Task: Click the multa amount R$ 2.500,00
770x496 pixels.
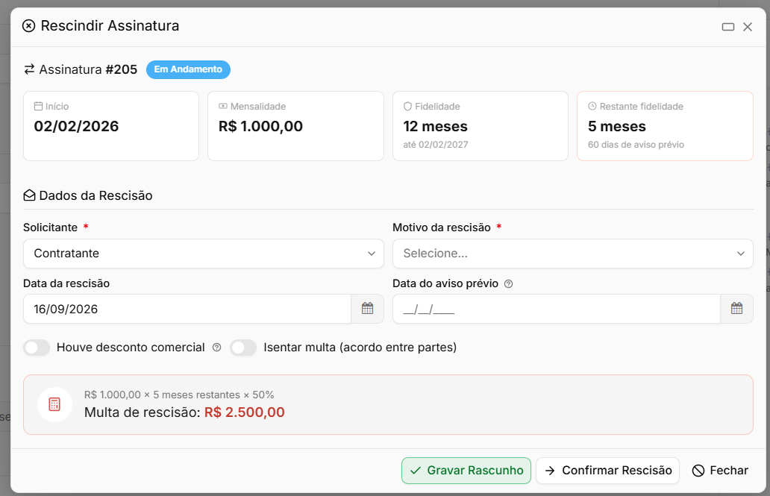Action: point(245,412)
